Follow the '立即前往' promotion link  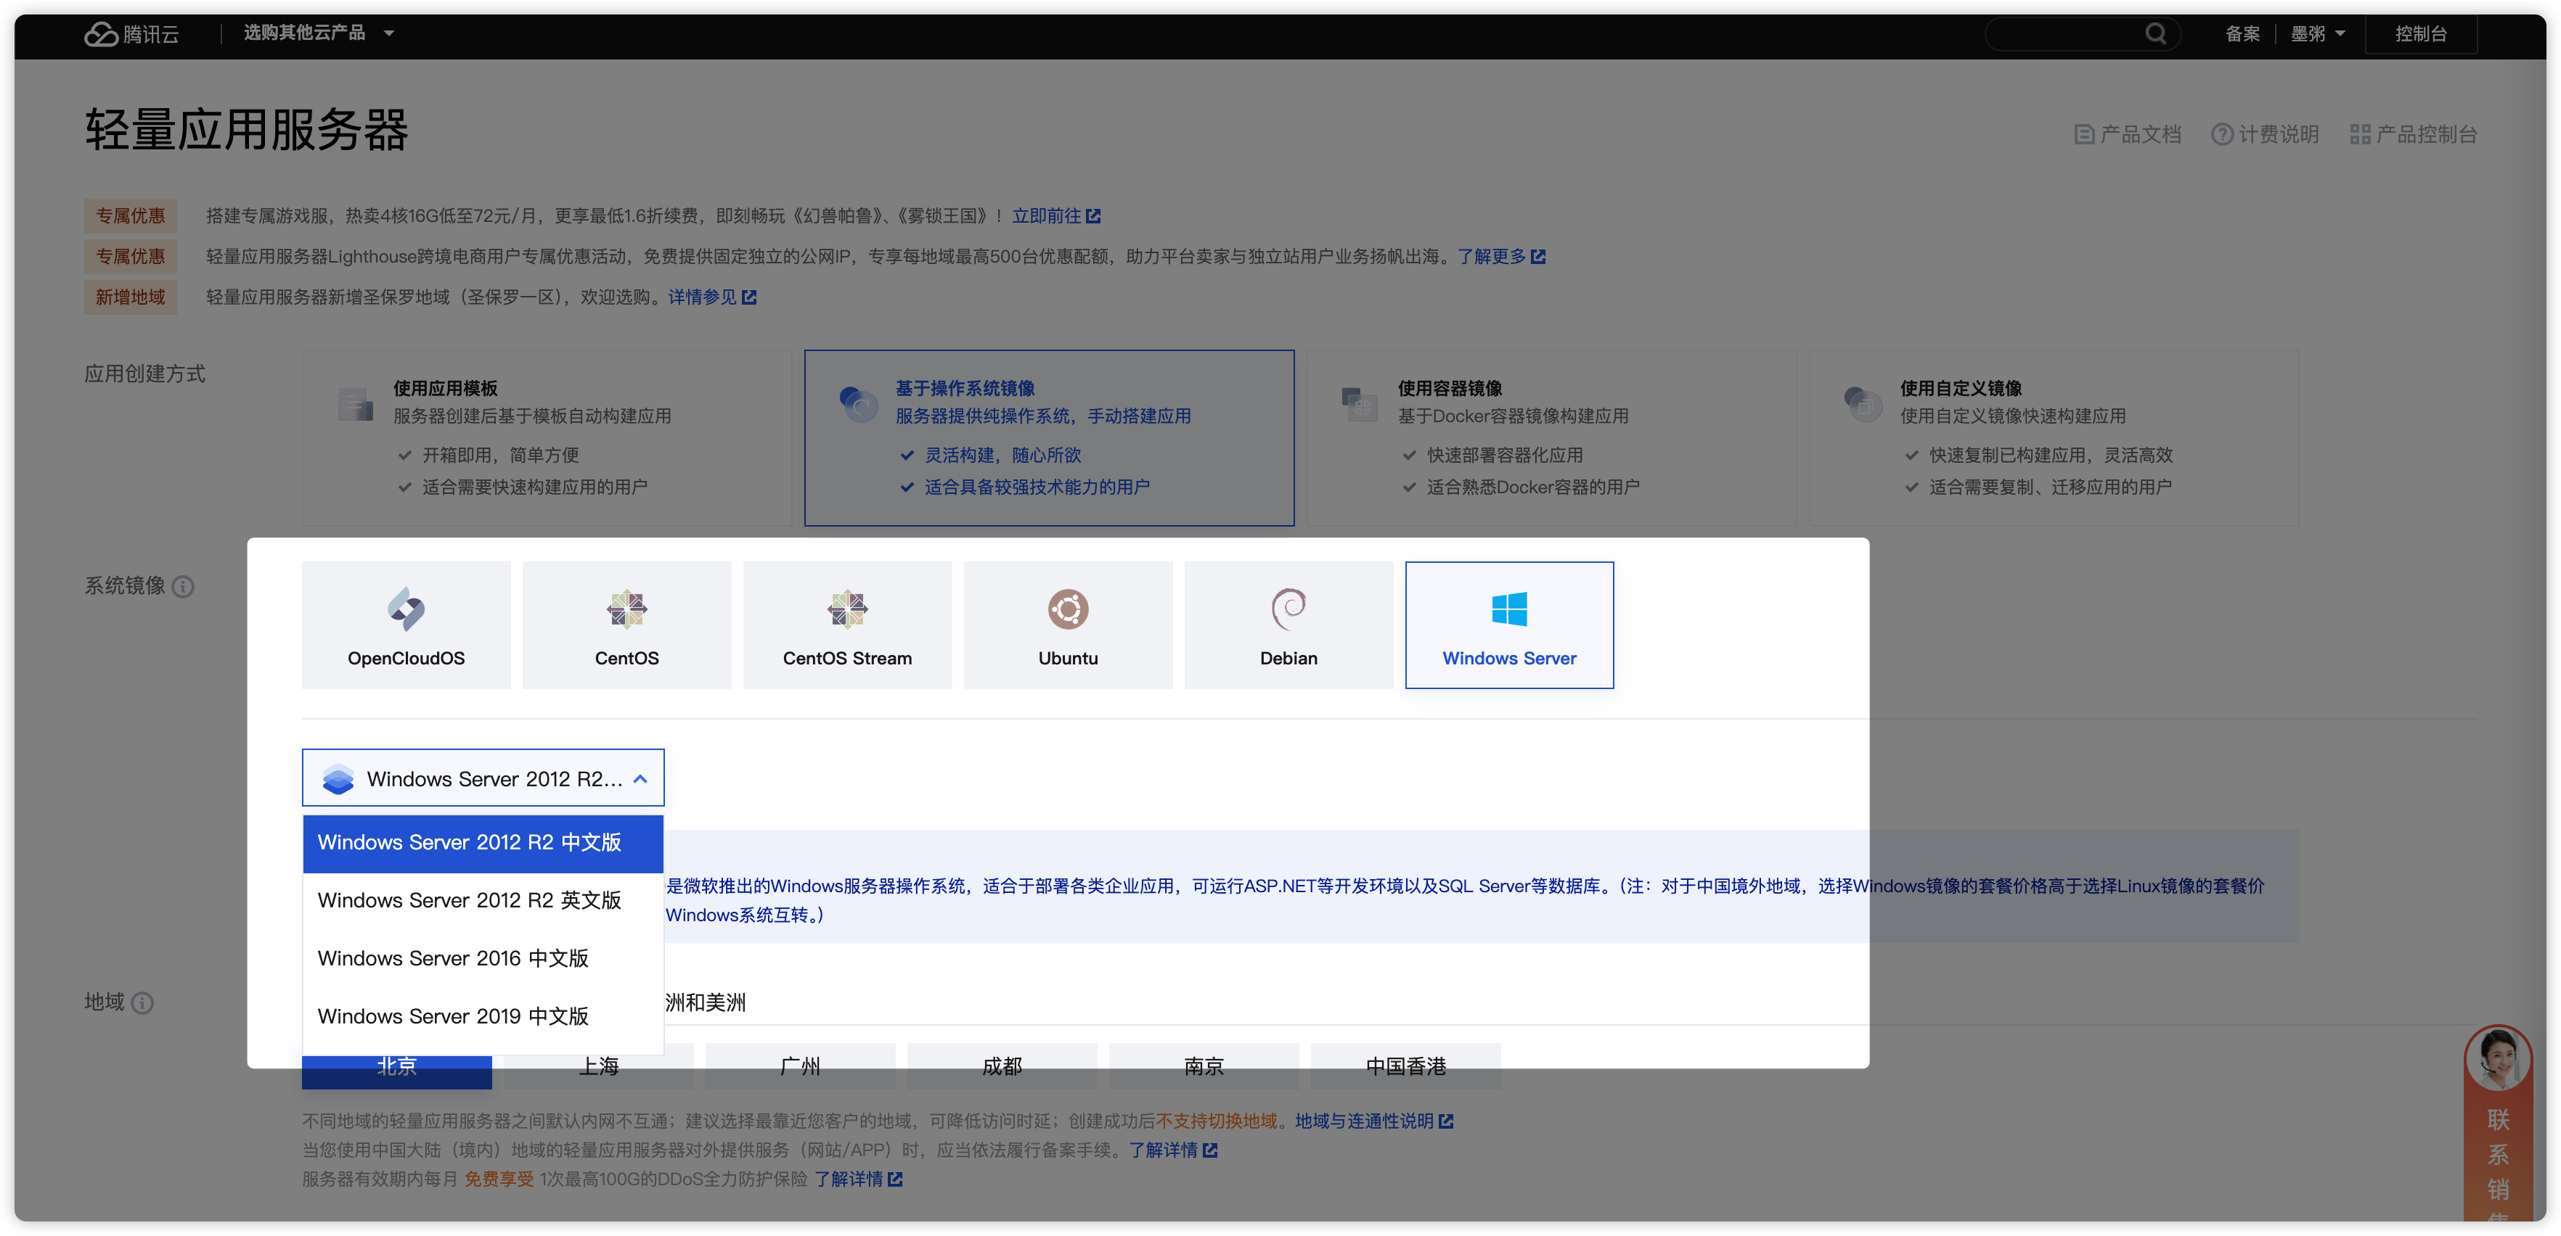tap(1046, 215)
